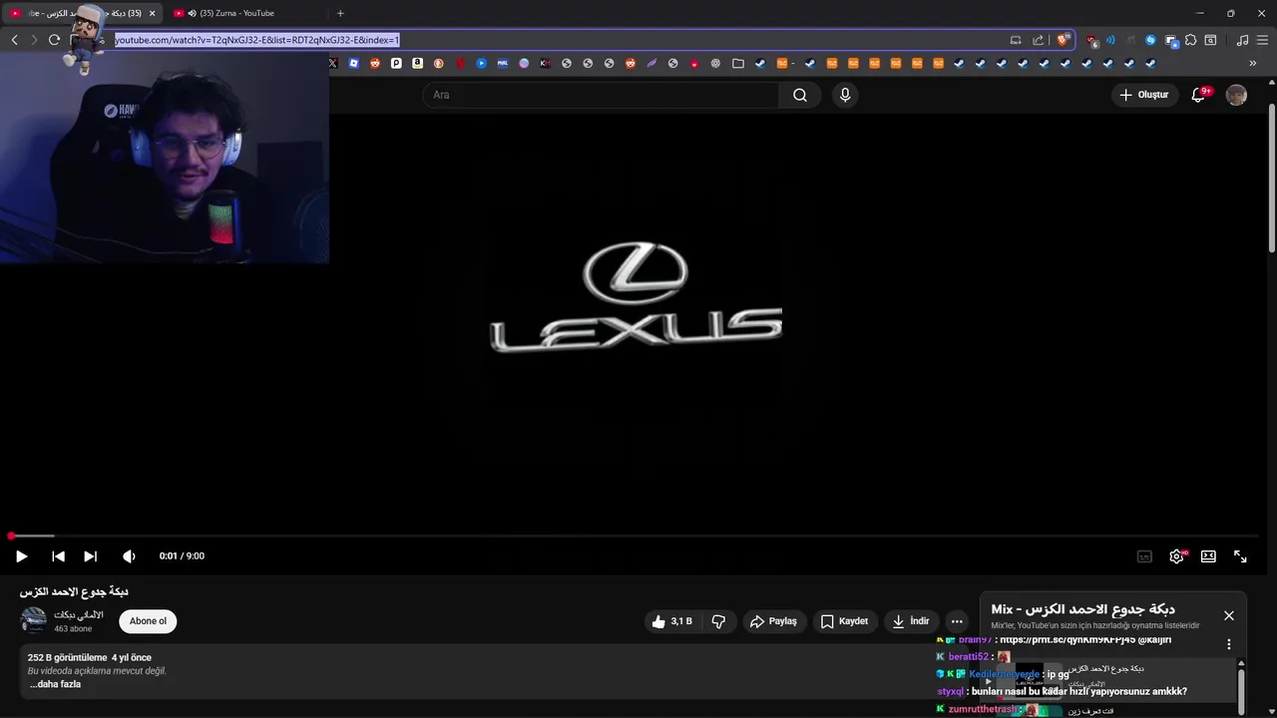Download the video with İndir
Screen dimensions: 1277x718
(x=911, y=621)
